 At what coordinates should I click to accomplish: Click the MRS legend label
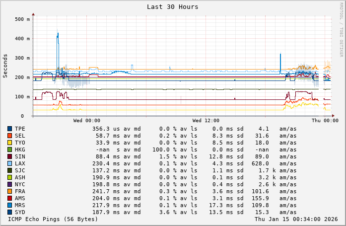pyautogui.click(x=20, y=205)
